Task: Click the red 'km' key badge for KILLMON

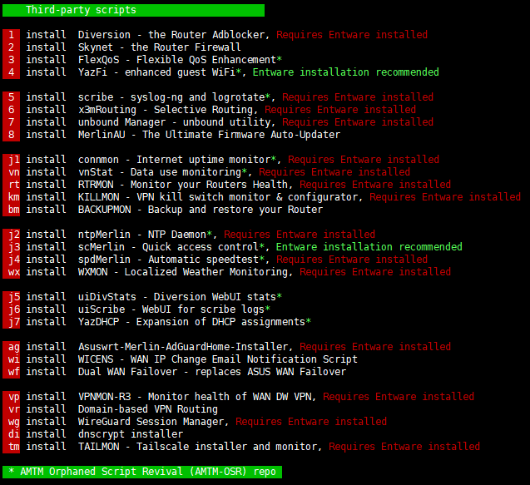Action: 13,197
